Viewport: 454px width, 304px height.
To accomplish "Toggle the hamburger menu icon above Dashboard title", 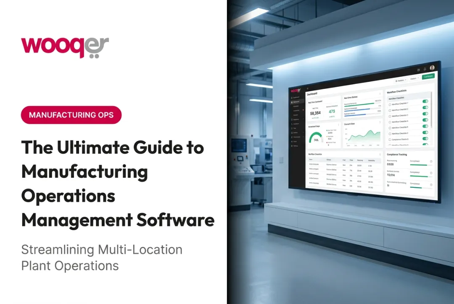I will [x=307, y=88].
